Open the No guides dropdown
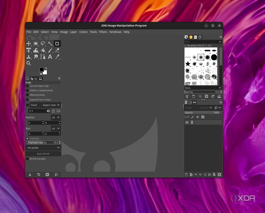This screenshot has height=213, width=265. point(43,148)
